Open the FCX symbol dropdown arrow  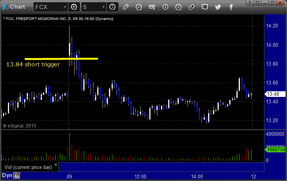(65, 7)
